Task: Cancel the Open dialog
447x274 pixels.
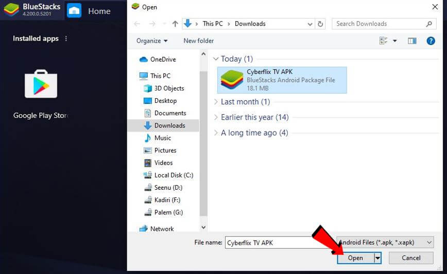Action: click(x=411, y=258)
